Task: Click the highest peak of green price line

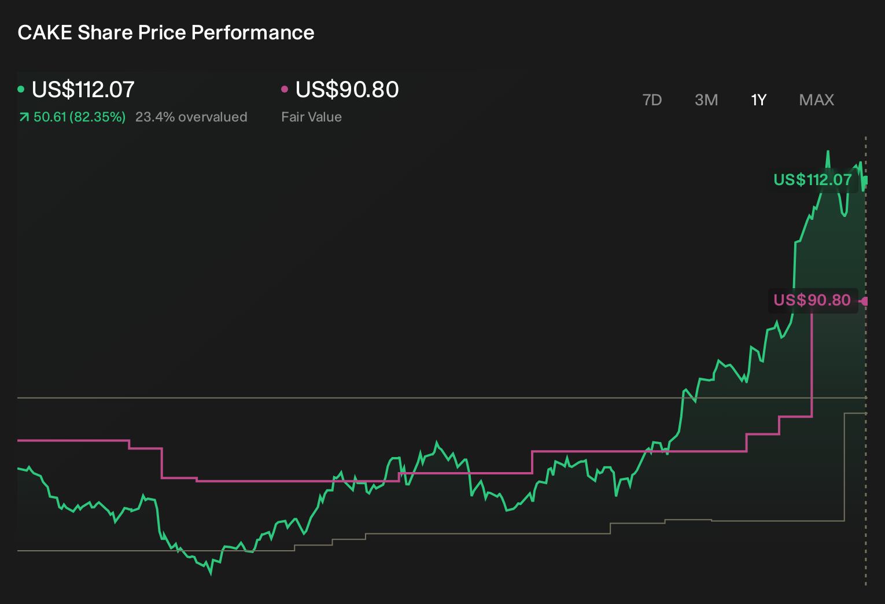Action: (x=828, y=152)
